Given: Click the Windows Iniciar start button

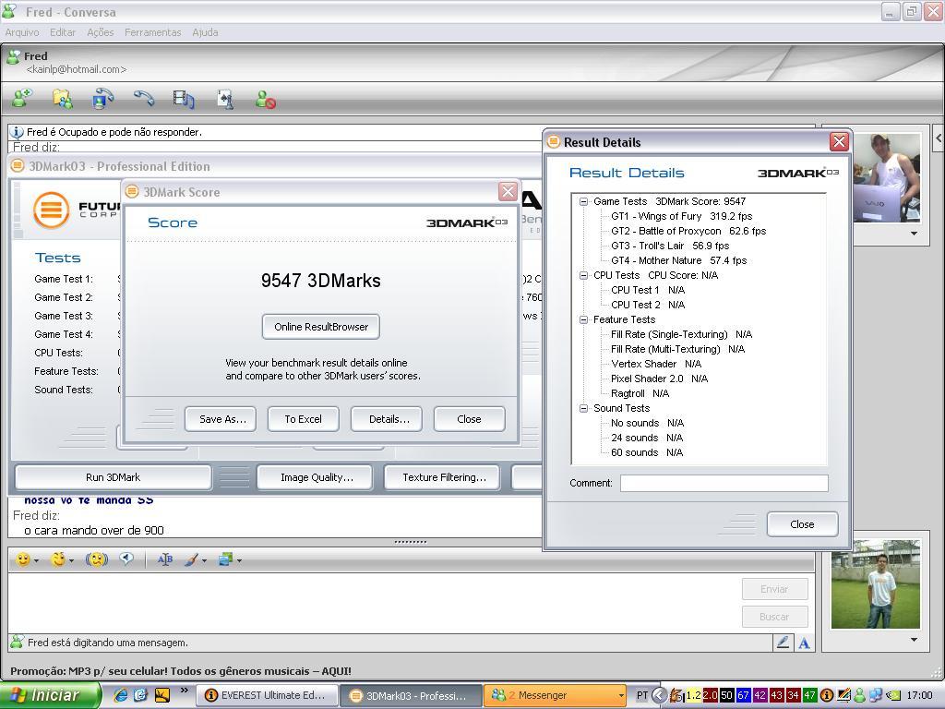Looking at the screenshot, I should pyautogui.click(x=50, y=695).
